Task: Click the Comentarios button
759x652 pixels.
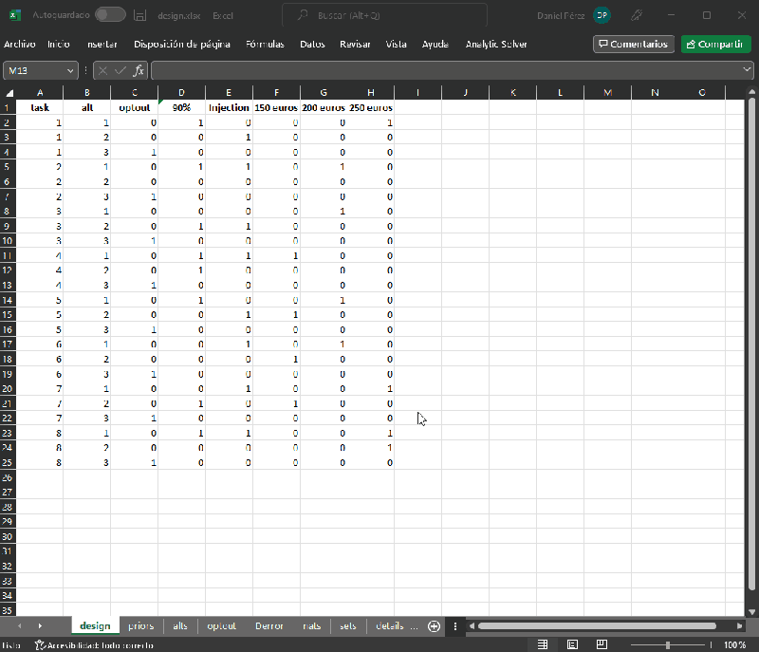Action: click(633, 44)
